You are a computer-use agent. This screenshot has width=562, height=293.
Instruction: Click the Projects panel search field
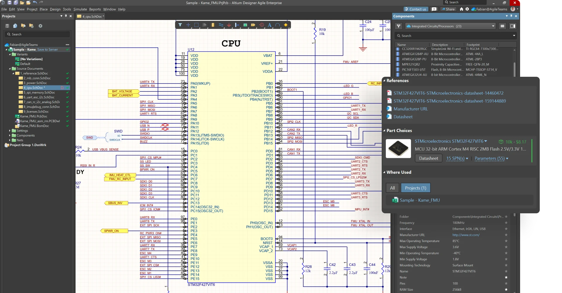37,34
